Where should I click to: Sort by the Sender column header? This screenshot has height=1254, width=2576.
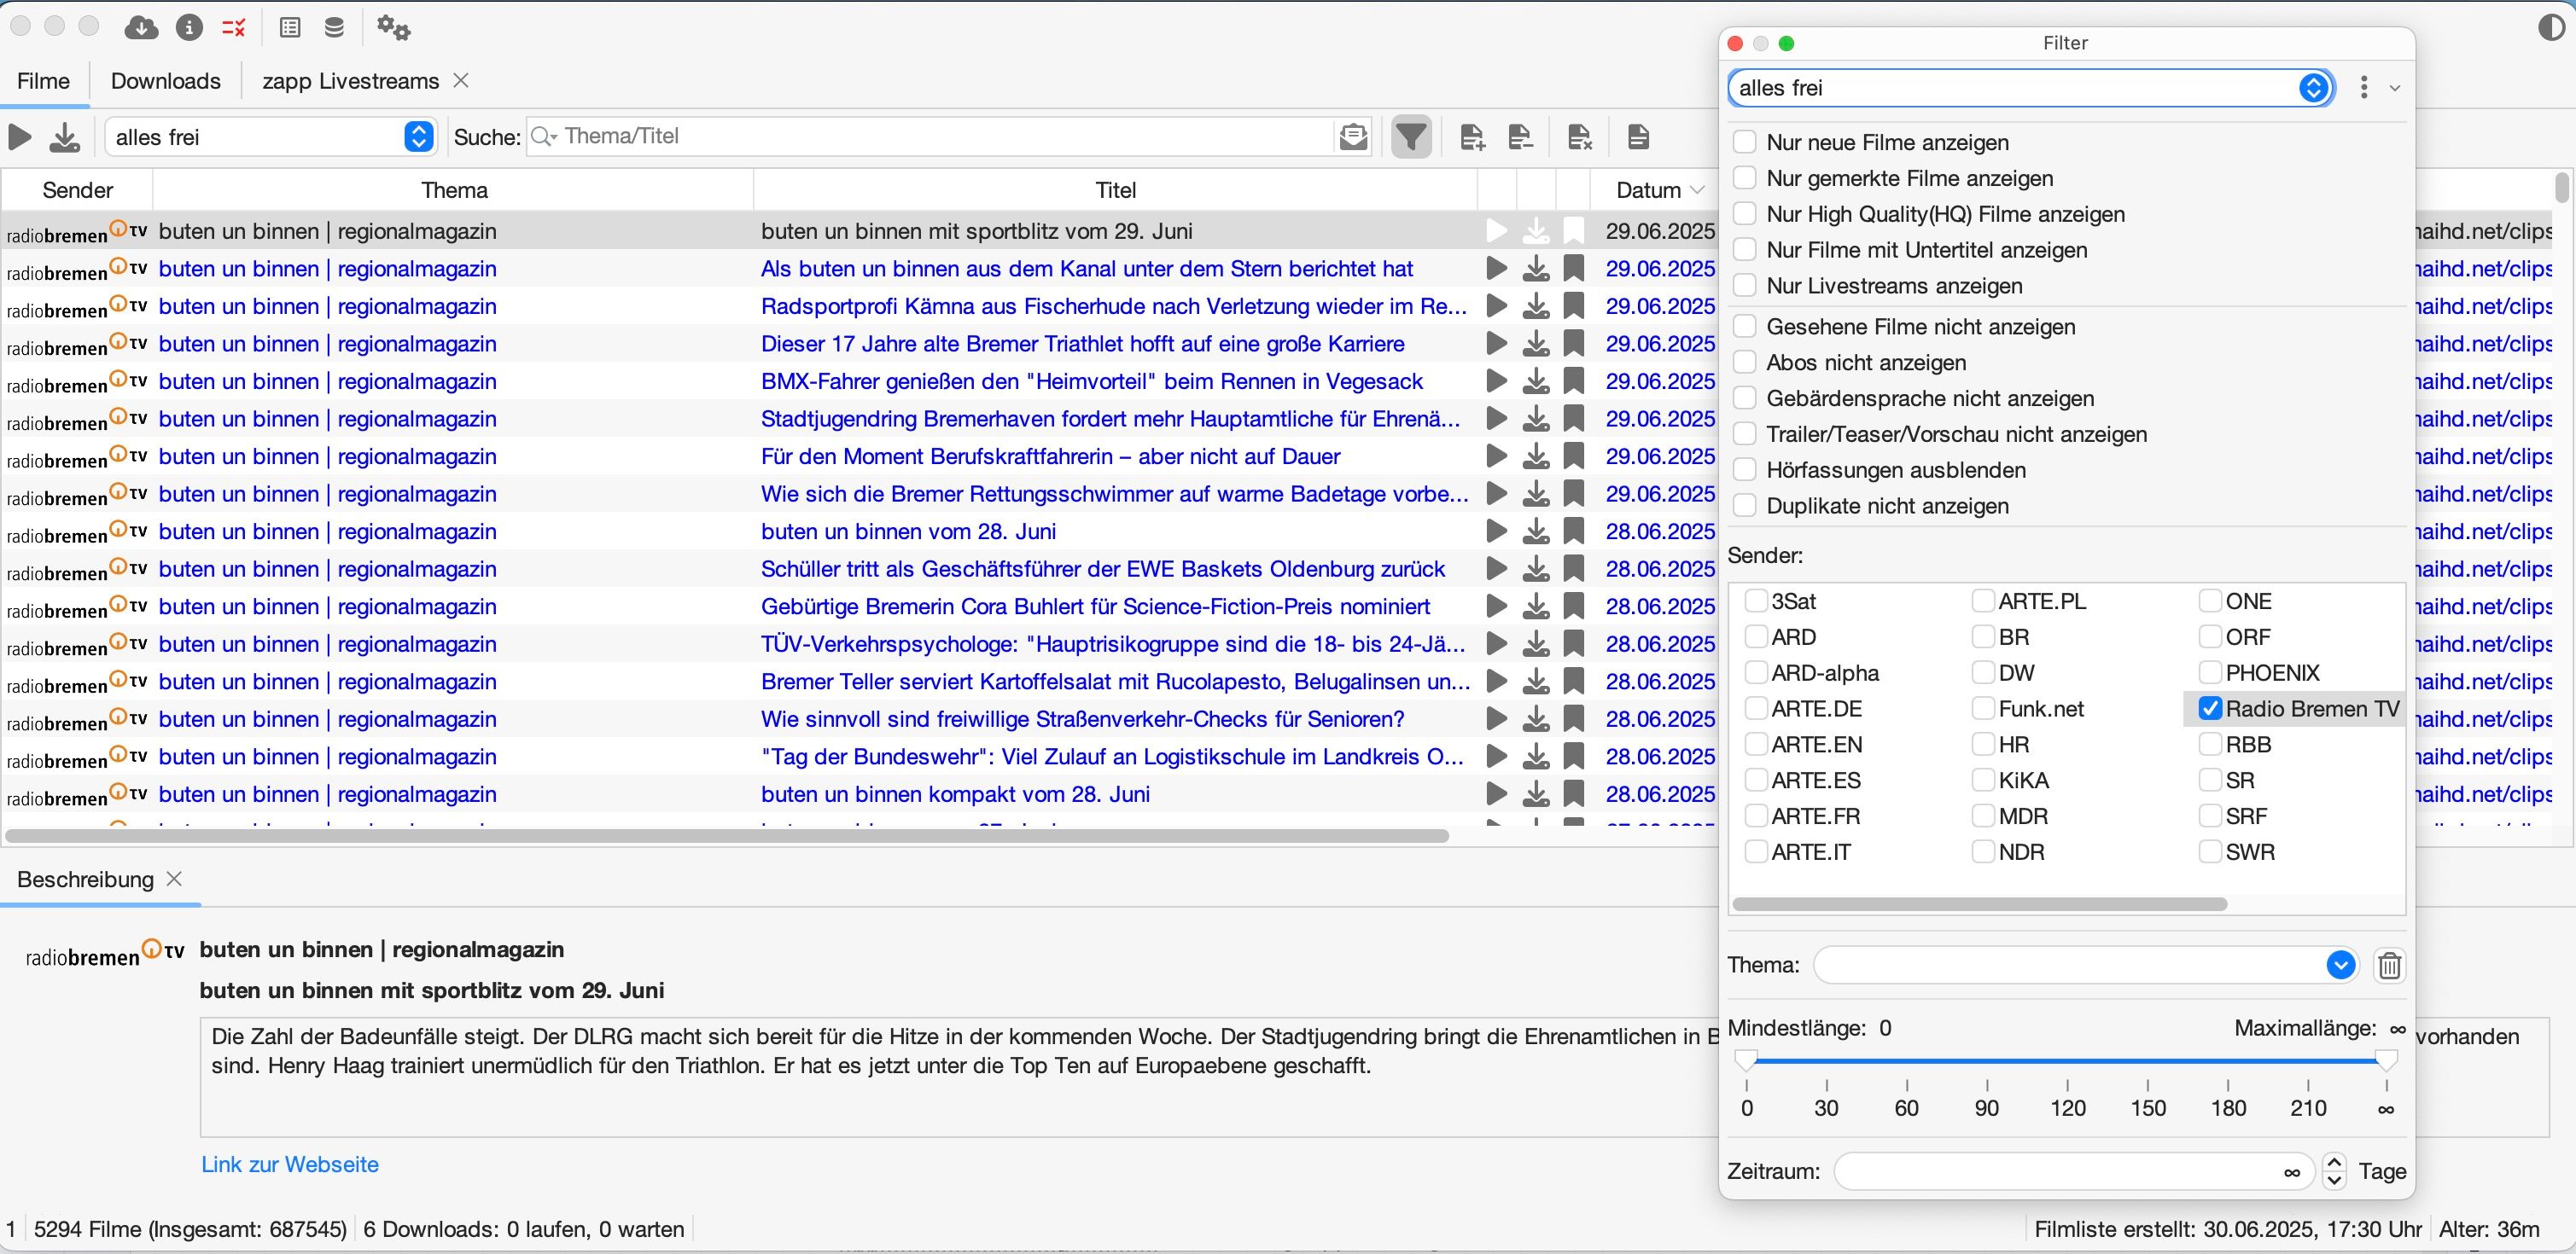click(77, 190)
